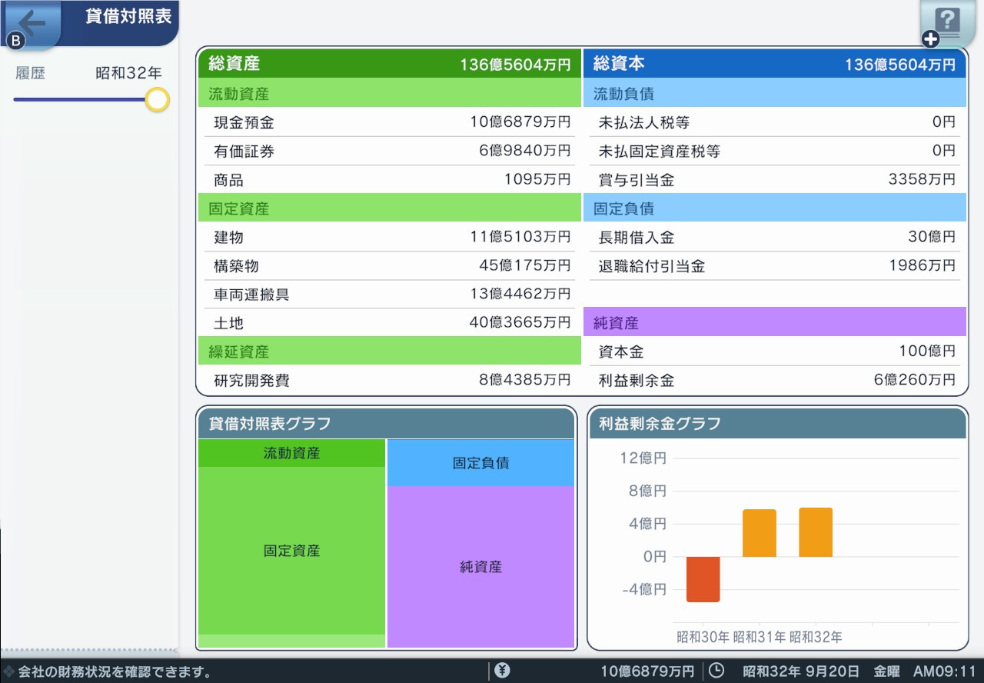The width and height of the screenshot is (984, 683).
Task: Click the 昭和31年 axis label
Action: pos(760,637)
